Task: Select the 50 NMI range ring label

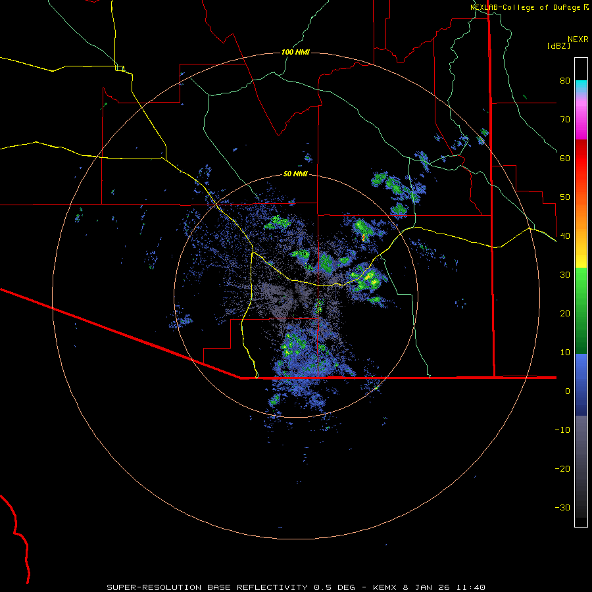Action: 295,174
